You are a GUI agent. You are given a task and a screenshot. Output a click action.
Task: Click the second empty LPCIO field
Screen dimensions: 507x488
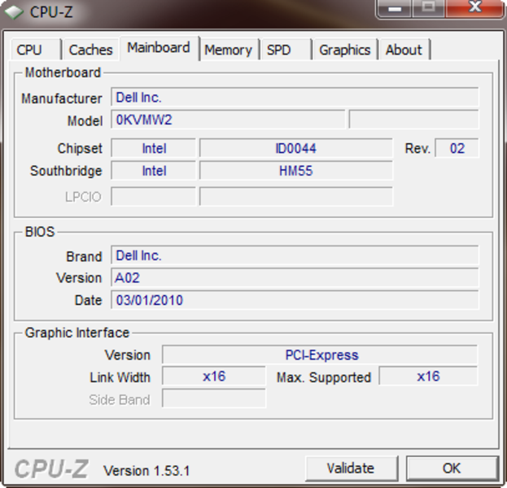(296, 196)
